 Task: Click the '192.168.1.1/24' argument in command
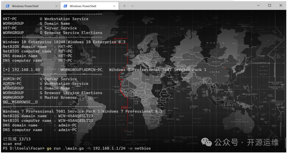(109, 148)
